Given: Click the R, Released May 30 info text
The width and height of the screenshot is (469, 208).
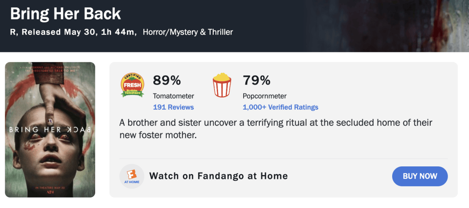Looking at the screenshot, I should pyautogui.click(x=73, y=32).
